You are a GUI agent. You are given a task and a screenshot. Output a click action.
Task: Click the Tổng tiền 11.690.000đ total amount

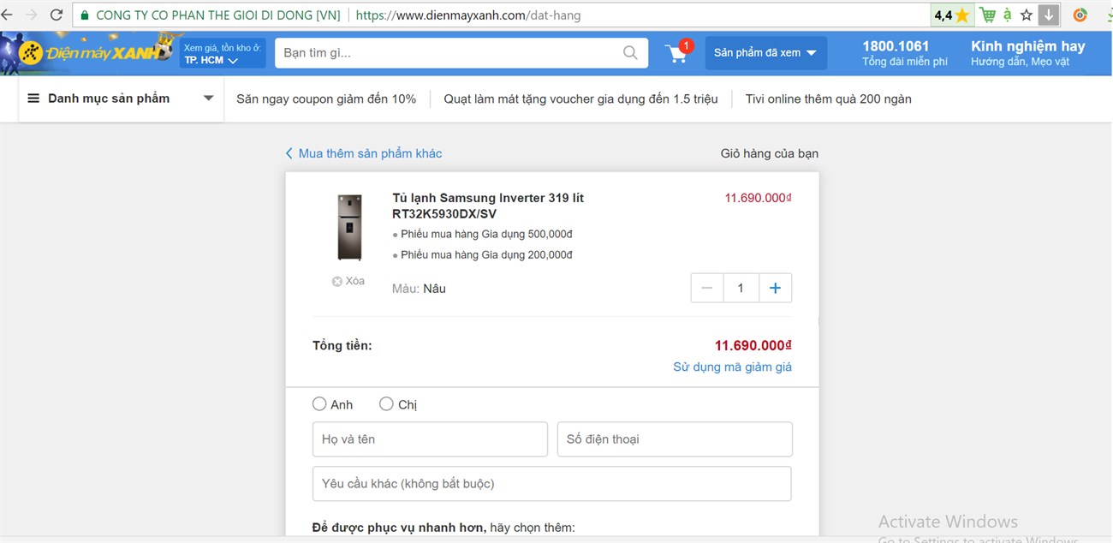[x=753, y=345]
